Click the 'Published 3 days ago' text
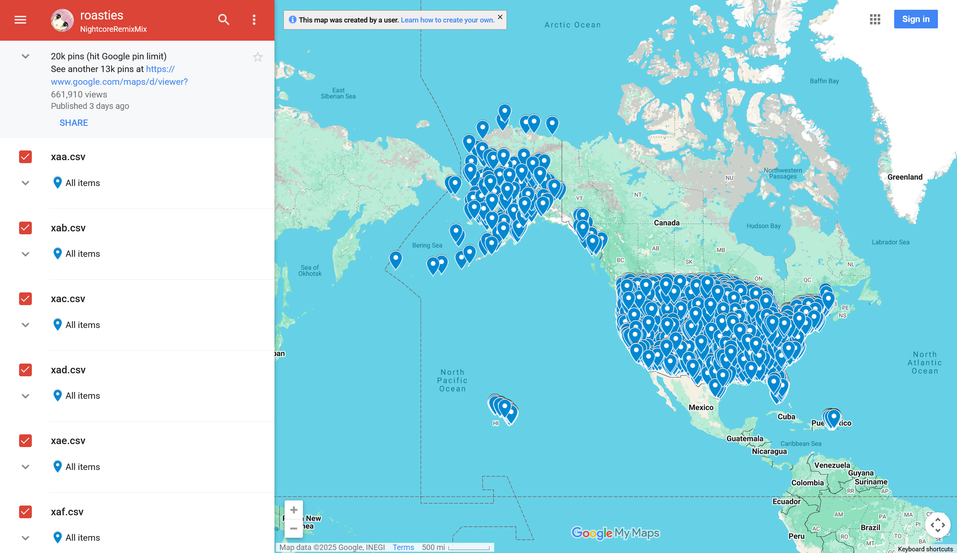Screen dimensions: 957x553 pyautogui.click(x=90, y=106)
